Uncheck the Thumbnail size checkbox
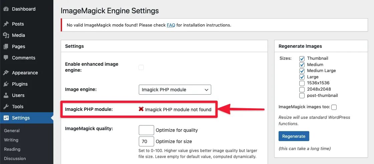 [302, 58]
